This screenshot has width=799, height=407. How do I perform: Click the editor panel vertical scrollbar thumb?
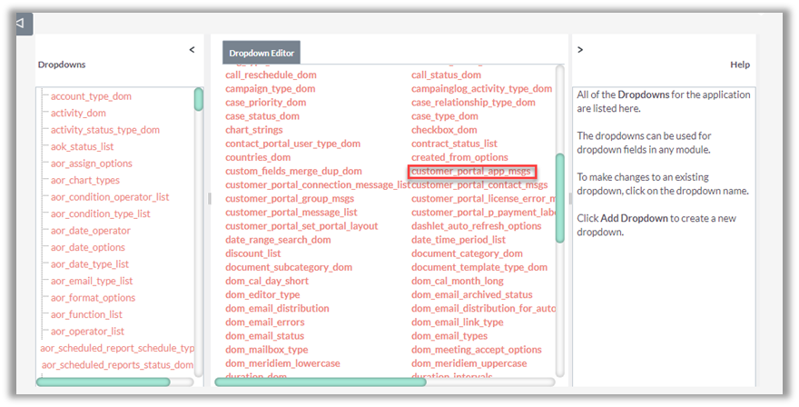point(560,195)
